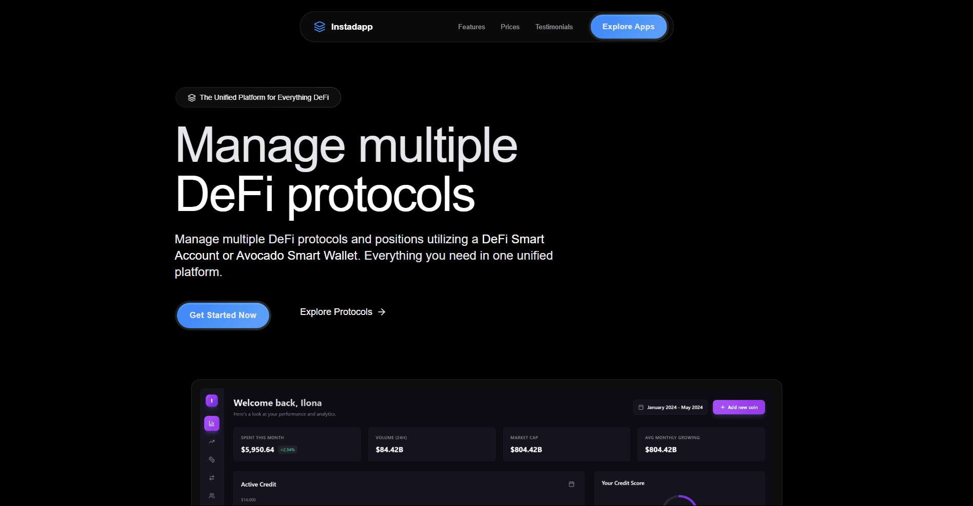Viewport: 973px width, 506px height.
Task: Click the Avg Monthly Growing $804.42B value
Action: pyautogui.click(x=661, y=450)
